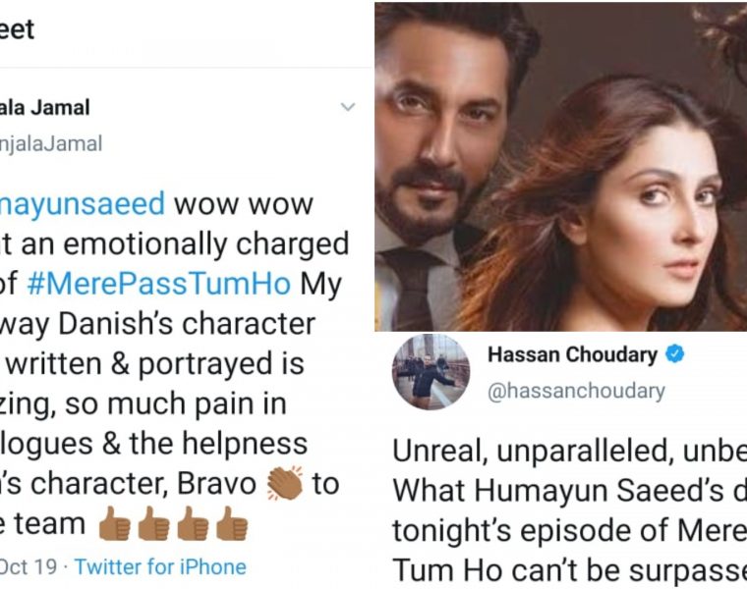The width and height of the screenshot is (747, 589).
Task: Click the humayunsaeed mention link
Action: 83,204
